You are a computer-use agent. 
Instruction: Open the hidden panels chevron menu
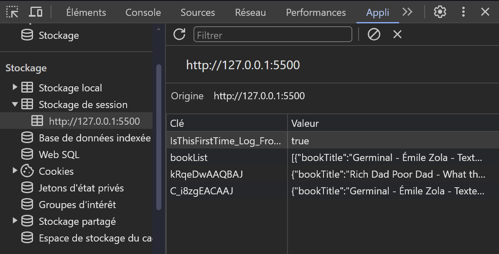407,12
